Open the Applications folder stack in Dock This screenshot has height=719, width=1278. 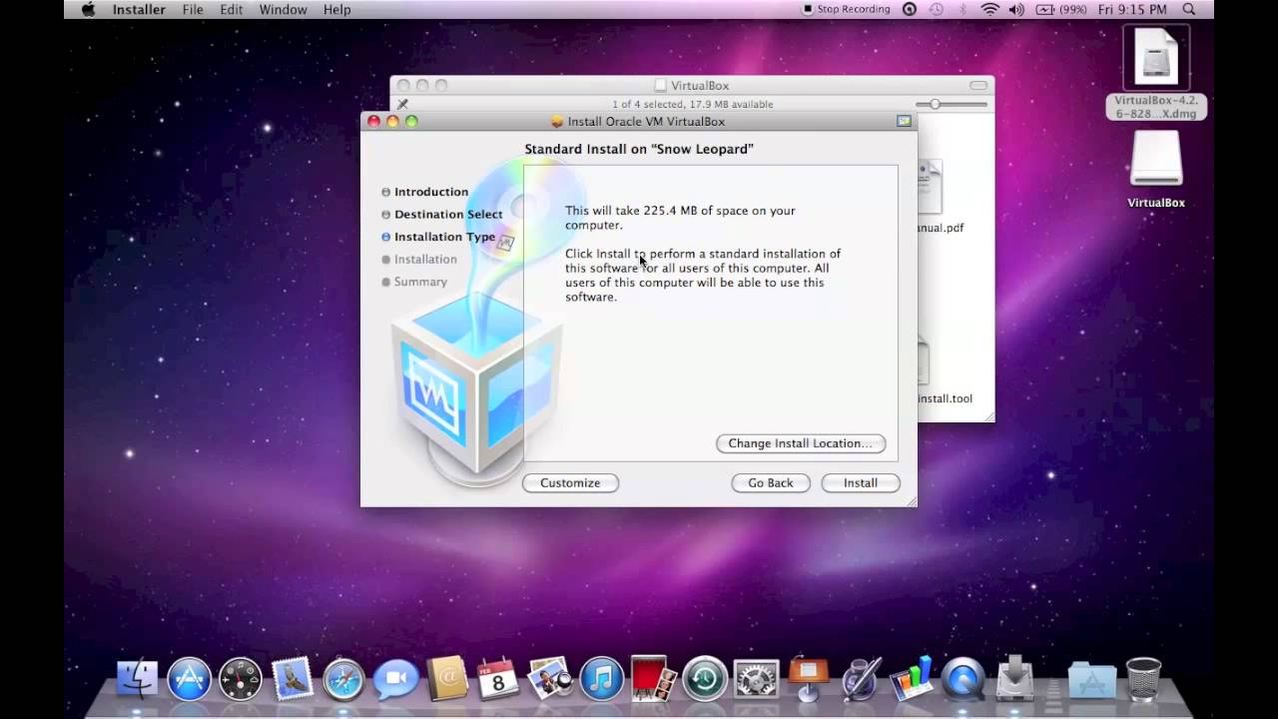pos(1091,679)
